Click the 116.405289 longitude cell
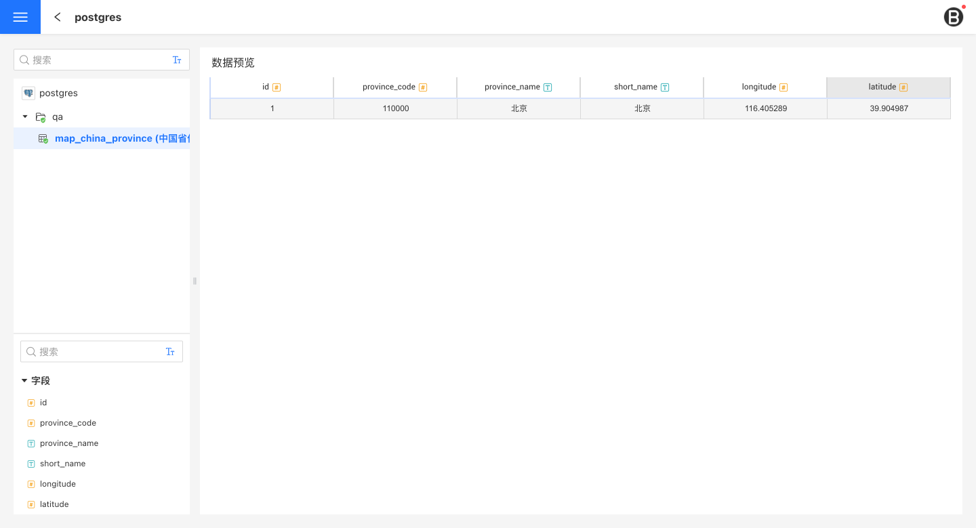Screen dimensions: 976x528 click(765, 108)
